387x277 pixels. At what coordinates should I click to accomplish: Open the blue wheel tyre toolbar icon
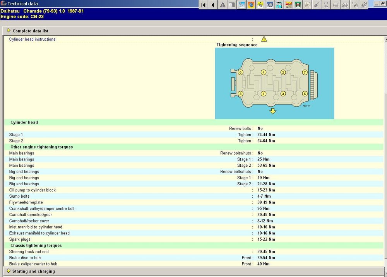(x=270, y=5)
